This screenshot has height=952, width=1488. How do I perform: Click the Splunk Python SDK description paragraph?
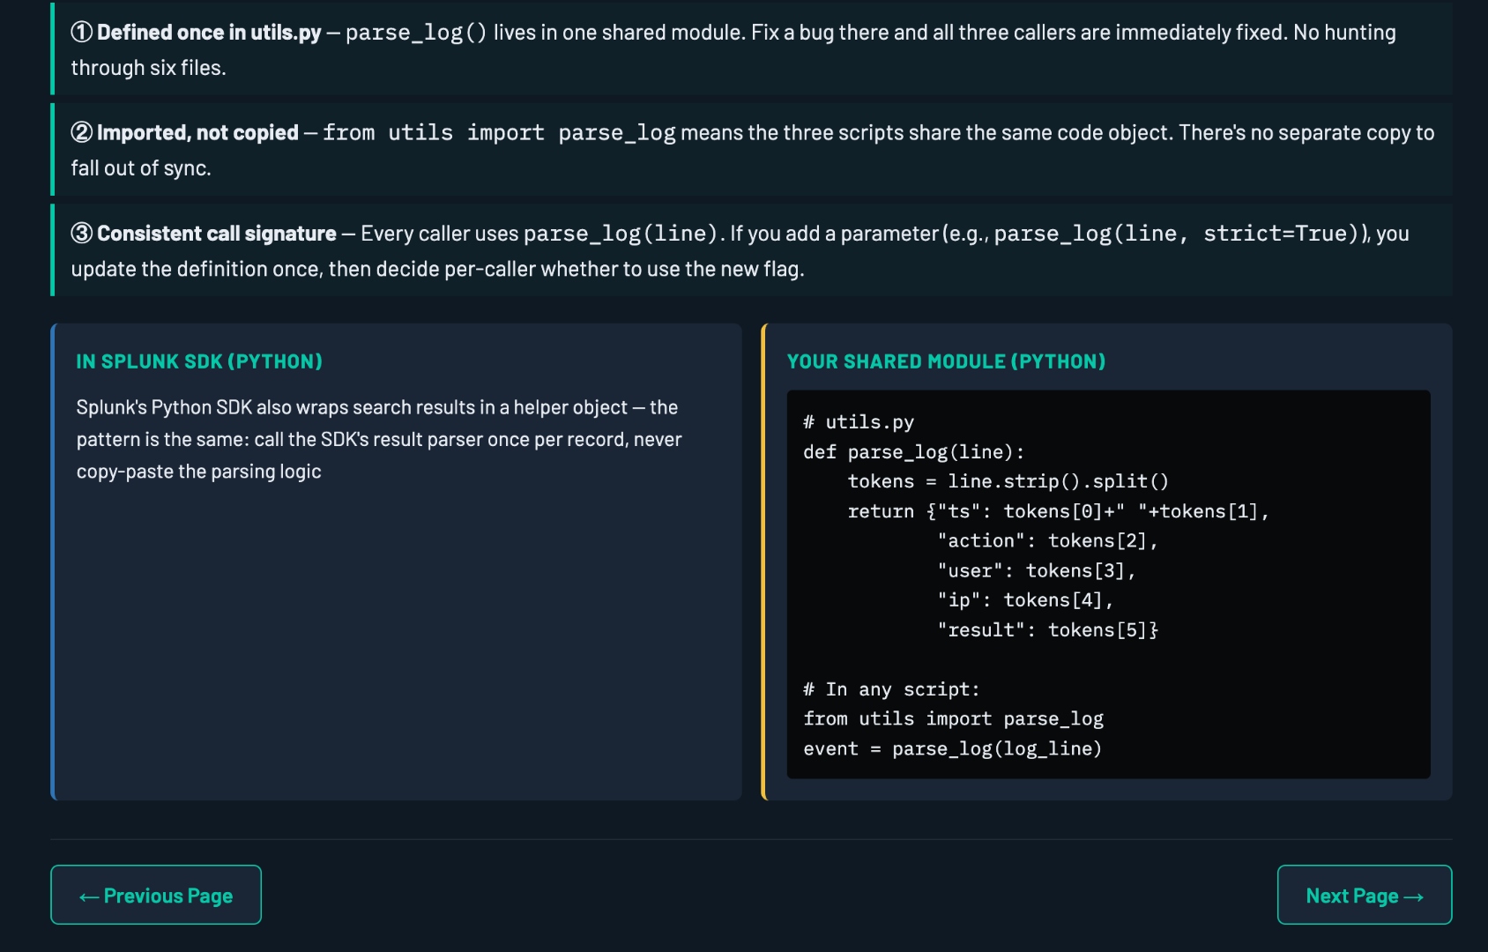379,439
